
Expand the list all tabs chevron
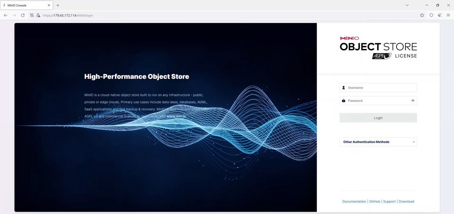[407, 5]
